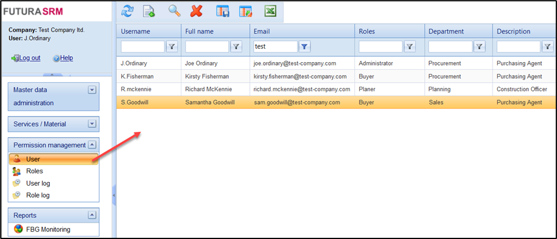
Task: Click the Full name filter text field
Action: [x=207, y=47]
